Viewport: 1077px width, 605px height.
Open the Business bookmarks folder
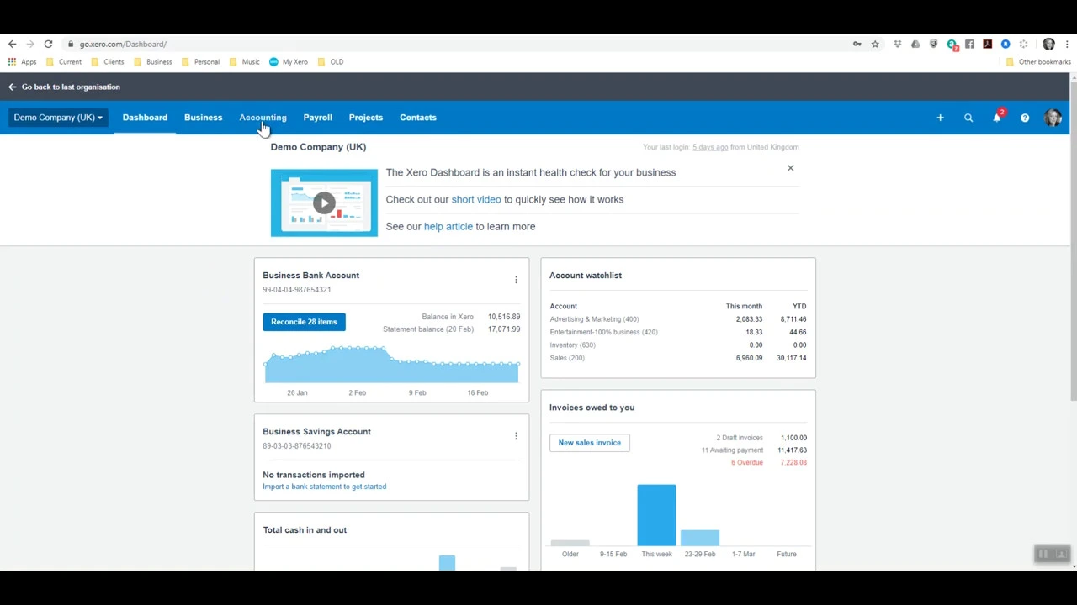pyautogui.click(x=152, y=62)
